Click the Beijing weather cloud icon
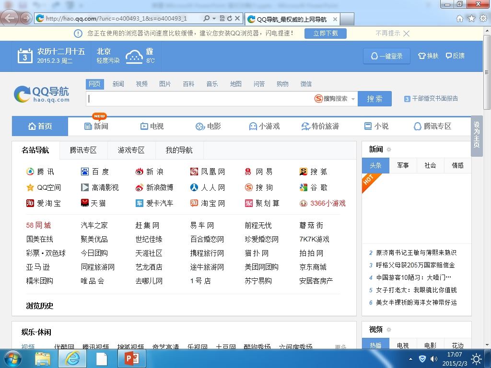 [x=134, y=57]
